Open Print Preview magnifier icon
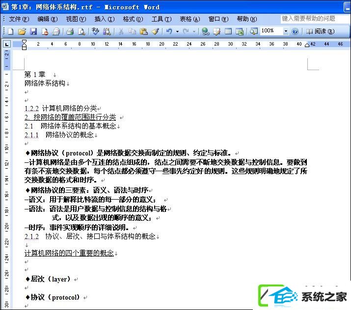 pos(81,31)
